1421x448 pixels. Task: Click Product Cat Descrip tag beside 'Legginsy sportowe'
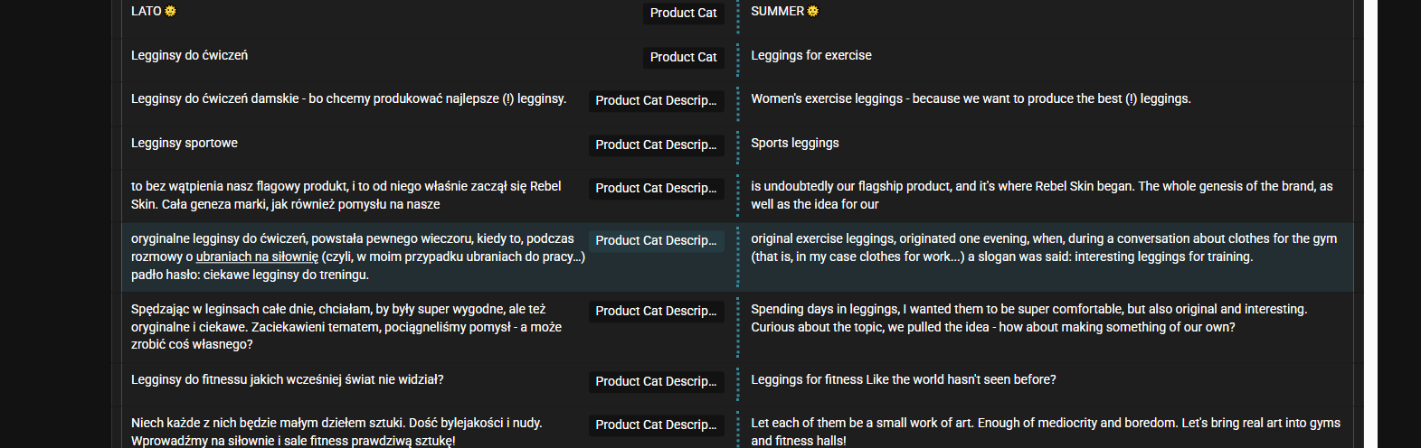(656, 145)
